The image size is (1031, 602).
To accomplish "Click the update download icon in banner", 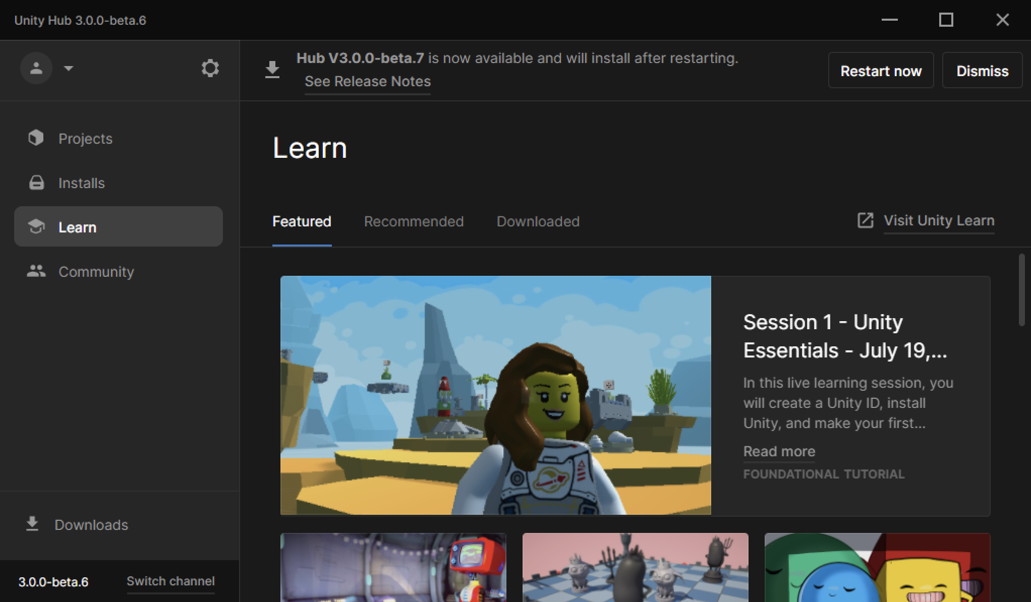I will click(x=272, y=70).
